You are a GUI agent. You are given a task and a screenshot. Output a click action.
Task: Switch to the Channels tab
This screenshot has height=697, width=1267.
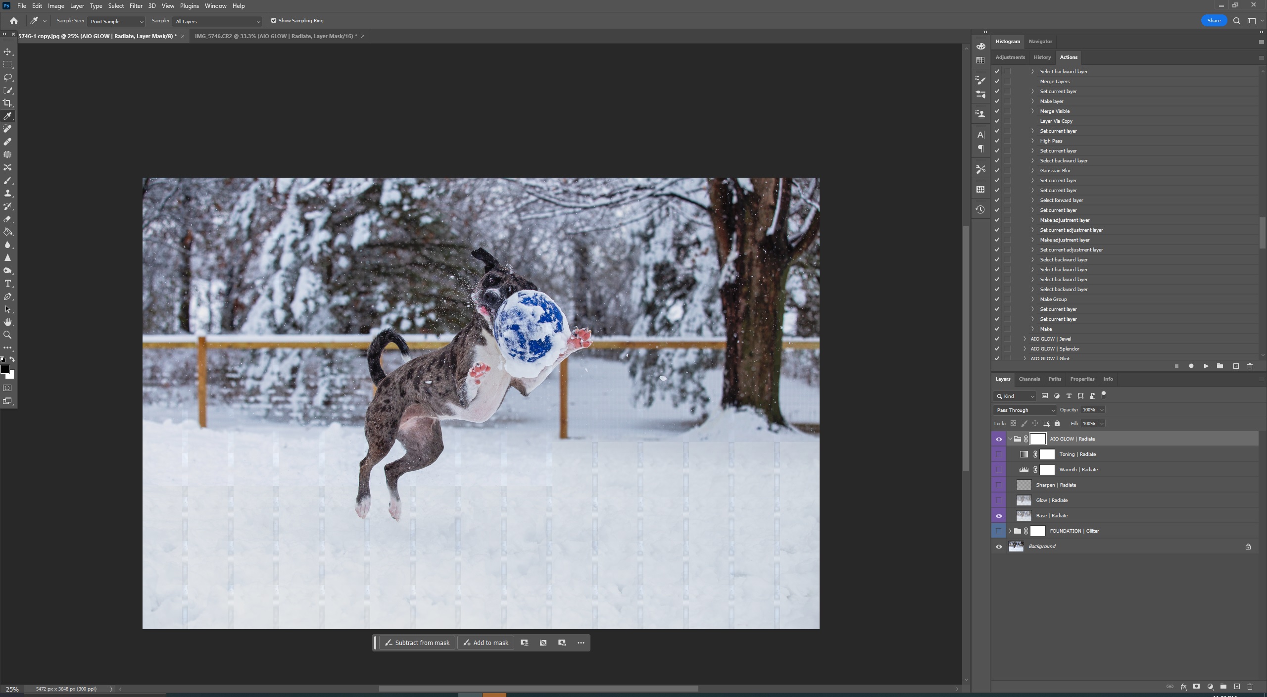point(1029,379)
